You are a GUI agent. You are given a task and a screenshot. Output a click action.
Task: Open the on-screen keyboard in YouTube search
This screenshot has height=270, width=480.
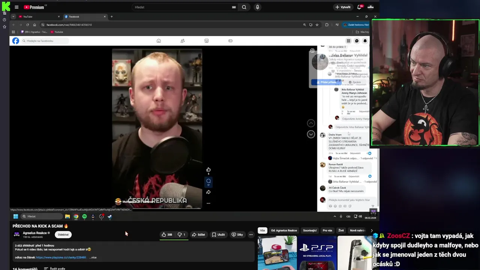[x=234, y=7]
